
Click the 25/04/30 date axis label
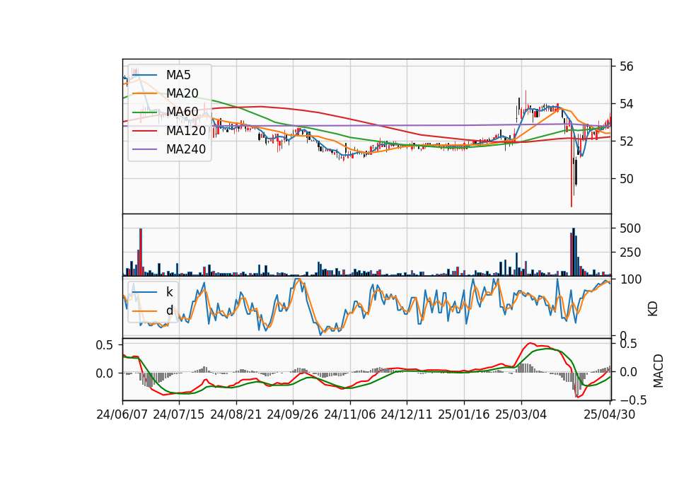point(609,414)
